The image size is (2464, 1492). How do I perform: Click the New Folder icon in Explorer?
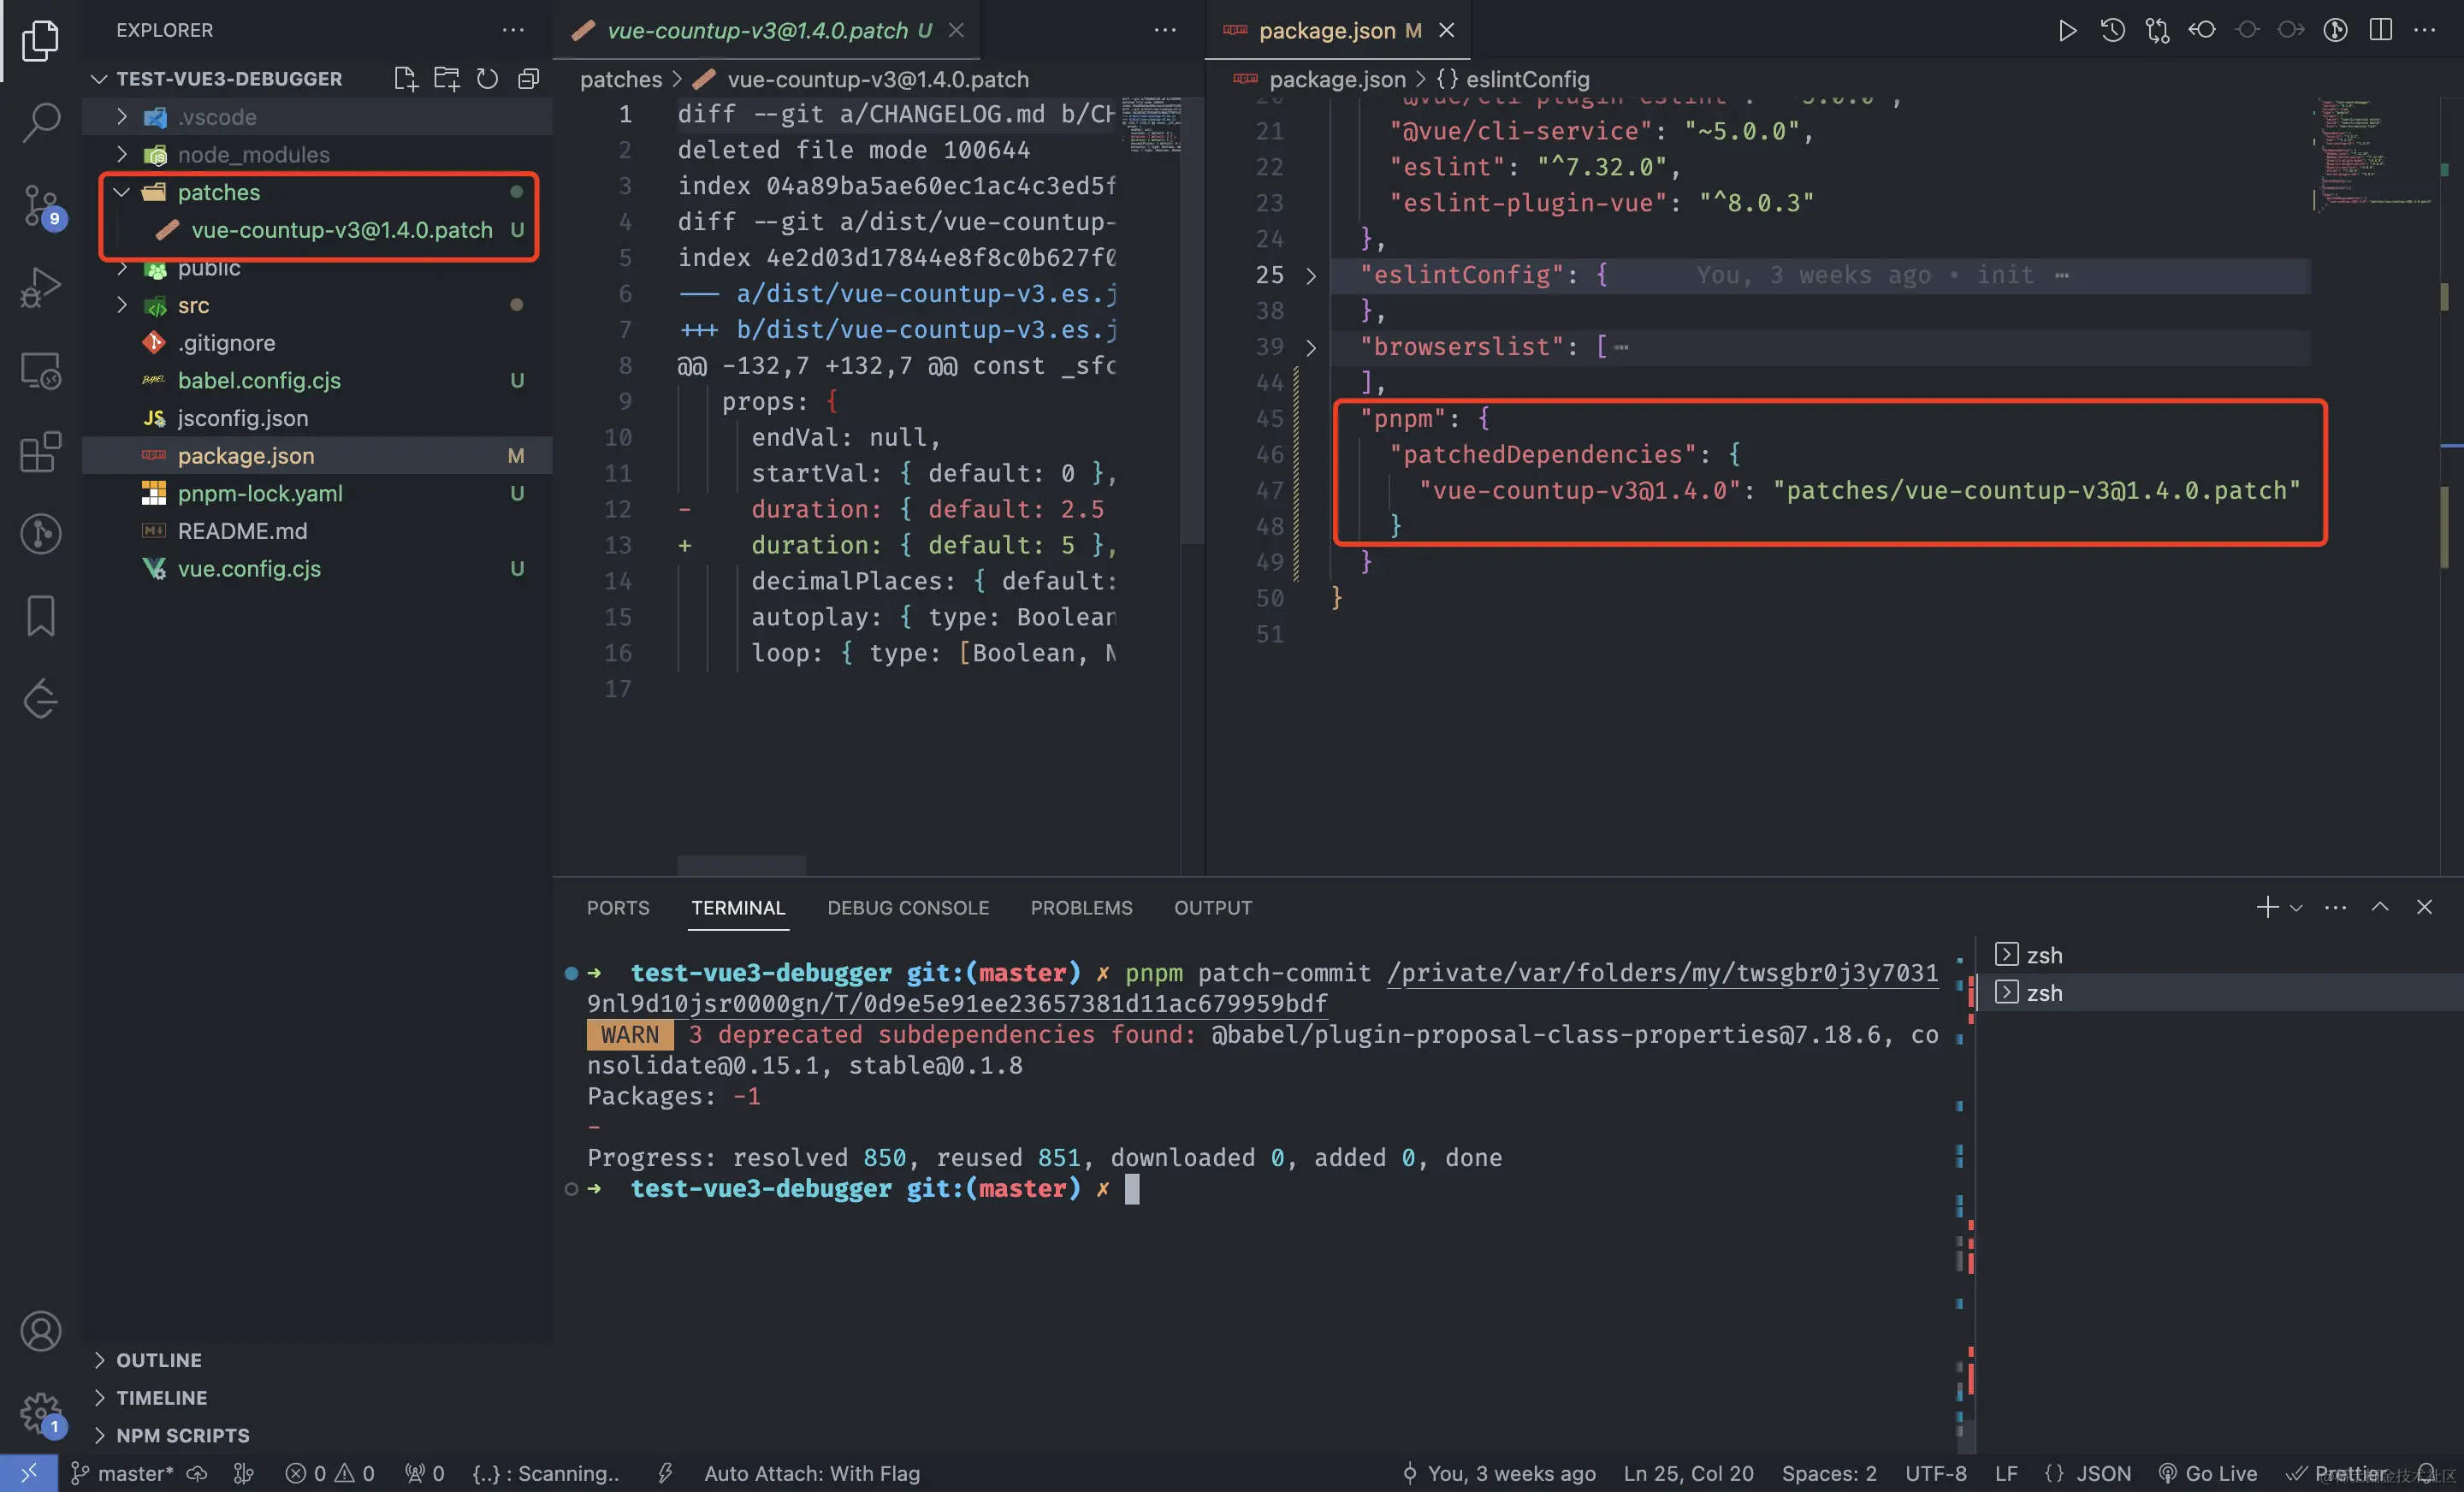click(446, 78)
